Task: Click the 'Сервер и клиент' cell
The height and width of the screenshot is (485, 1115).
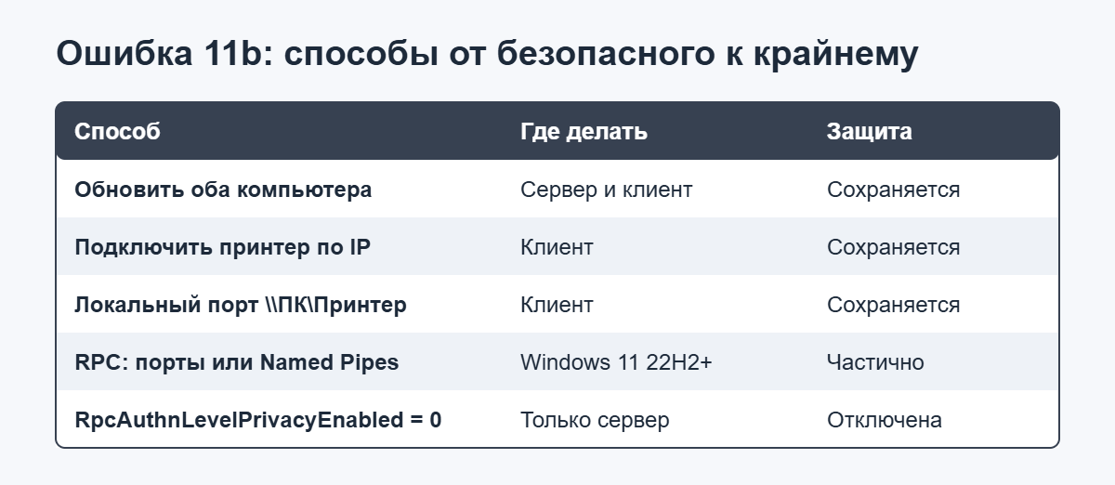Action: tap(606, 190)
